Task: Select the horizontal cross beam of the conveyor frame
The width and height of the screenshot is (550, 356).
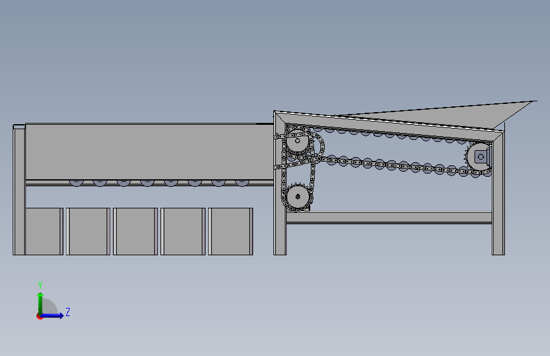Action: click(x=390, y=217)
